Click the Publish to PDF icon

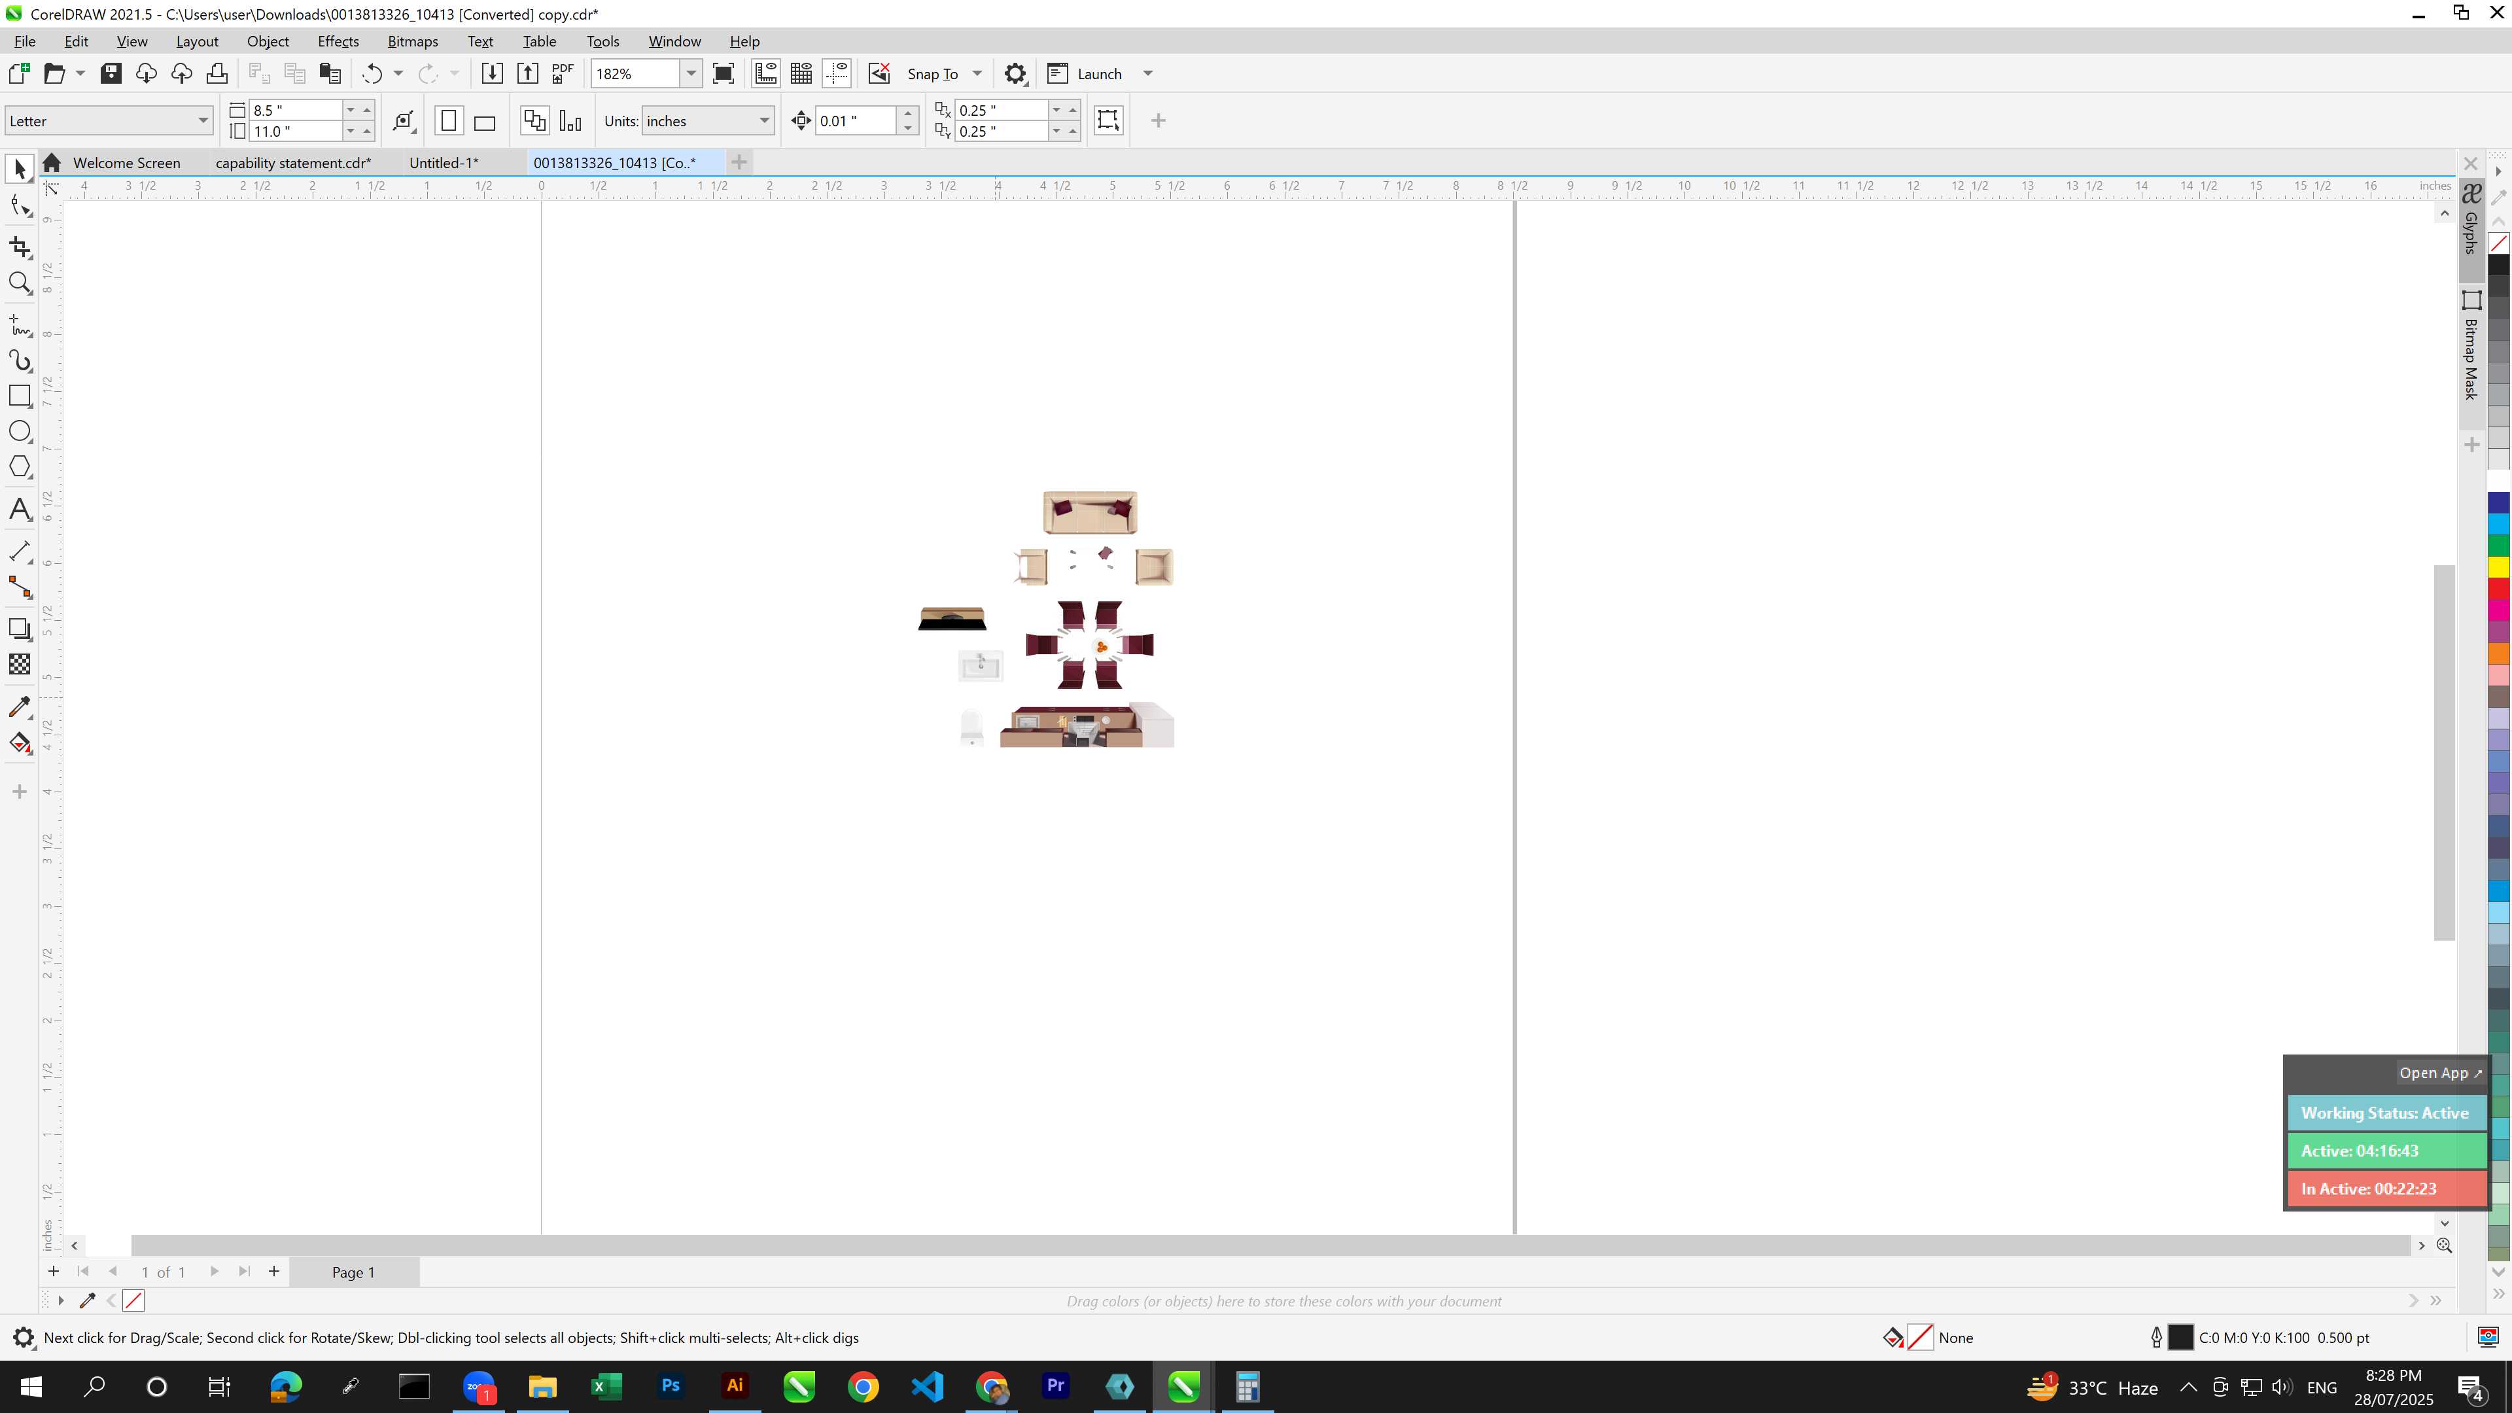tap(563, 73)
